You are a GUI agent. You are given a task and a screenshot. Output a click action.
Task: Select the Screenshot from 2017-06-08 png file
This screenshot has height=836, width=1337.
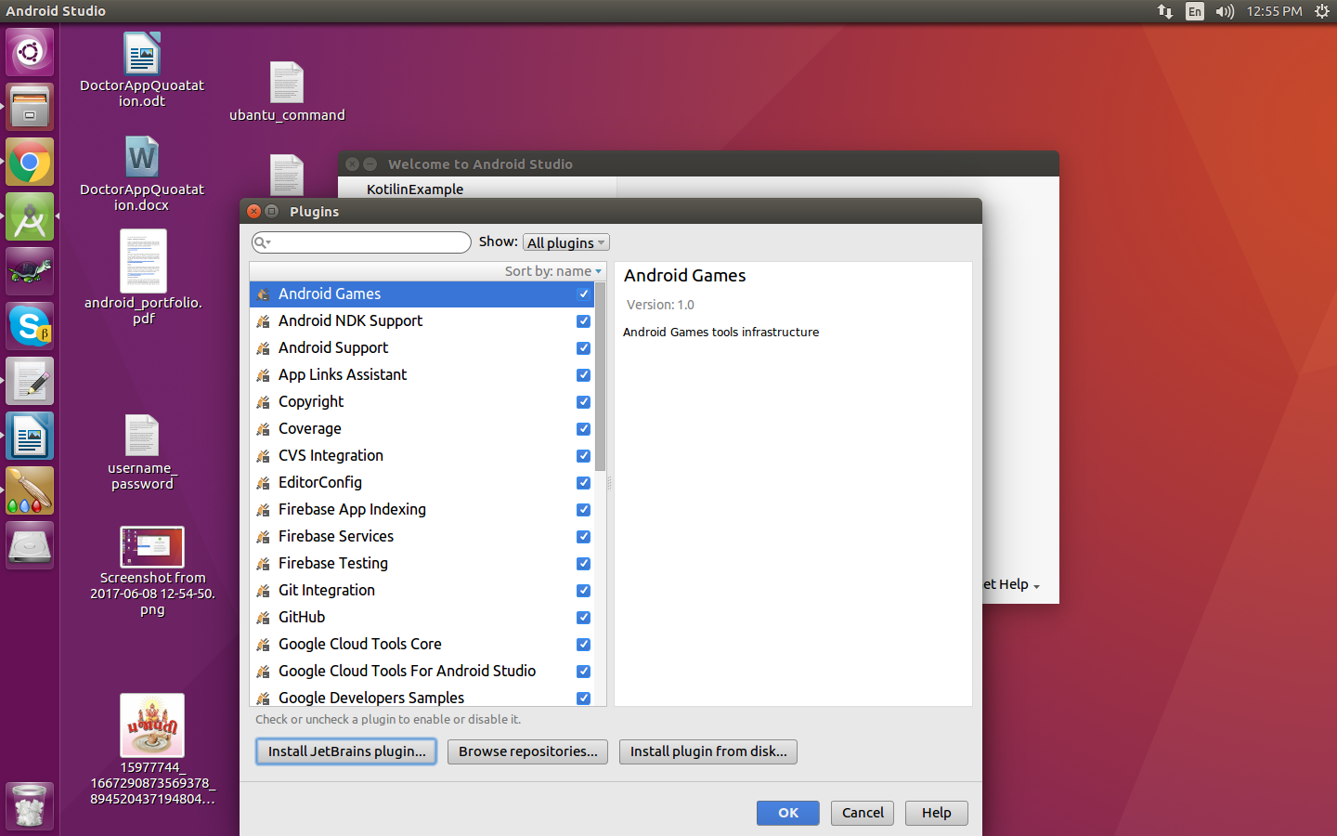(152, 571)
